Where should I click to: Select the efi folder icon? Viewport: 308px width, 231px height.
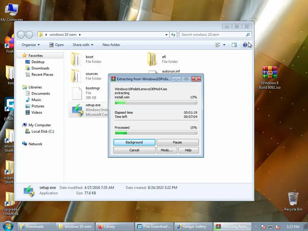pos(152,59)
